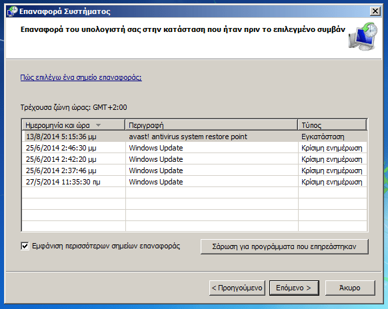Click the avast! antivirus system restore point description
The height and width of the screenshot is (309, 388).
tap(188, 137)
